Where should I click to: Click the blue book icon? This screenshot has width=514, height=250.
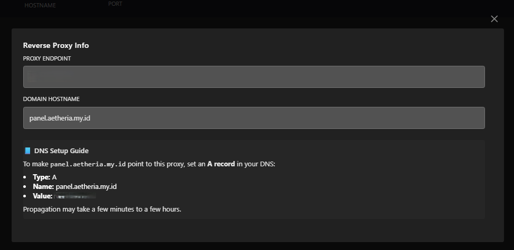(x=27, y=151)
